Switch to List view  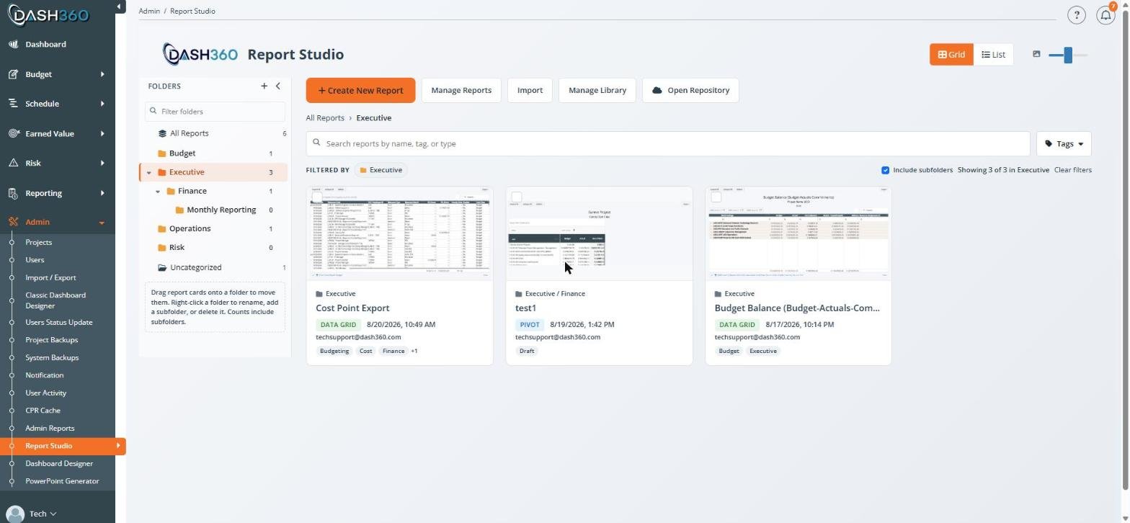point(993,55)
